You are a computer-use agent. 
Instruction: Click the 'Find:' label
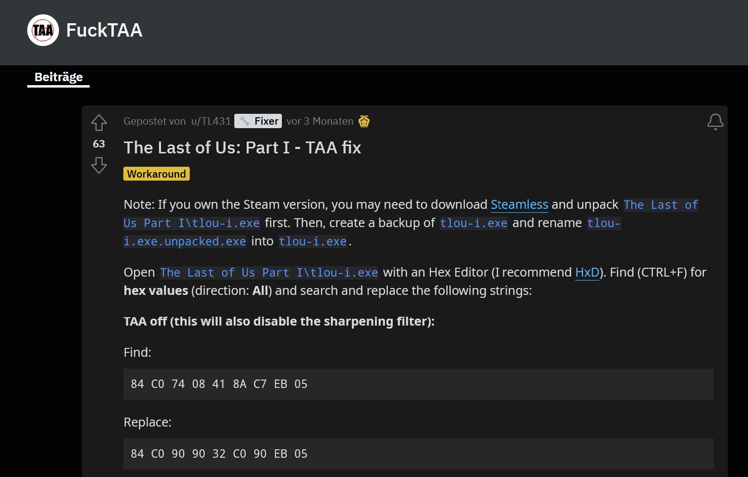pos(137,352)
